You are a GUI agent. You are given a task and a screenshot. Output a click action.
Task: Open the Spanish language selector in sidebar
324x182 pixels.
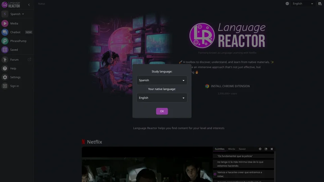(17, 14)
